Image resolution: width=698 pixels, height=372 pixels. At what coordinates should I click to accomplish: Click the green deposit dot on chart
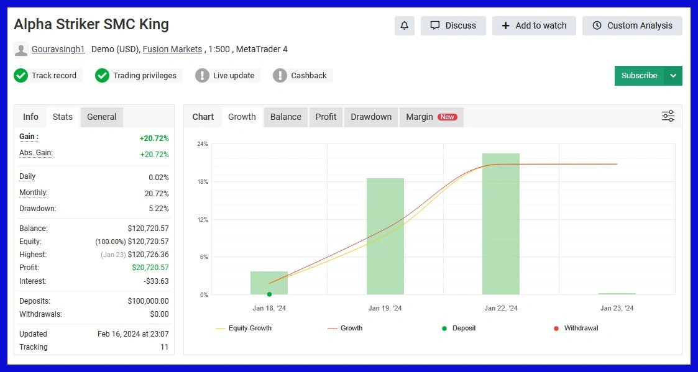tap(269, 294)
